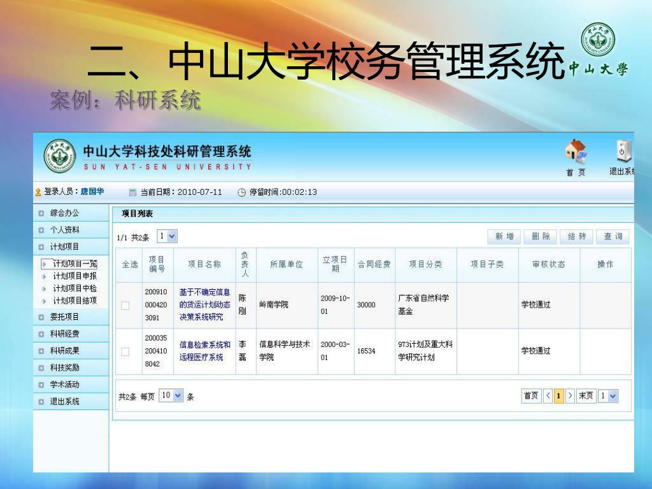652x489 pixels.
Task: Click username 唐国华
Action: [x=92, y=192]
